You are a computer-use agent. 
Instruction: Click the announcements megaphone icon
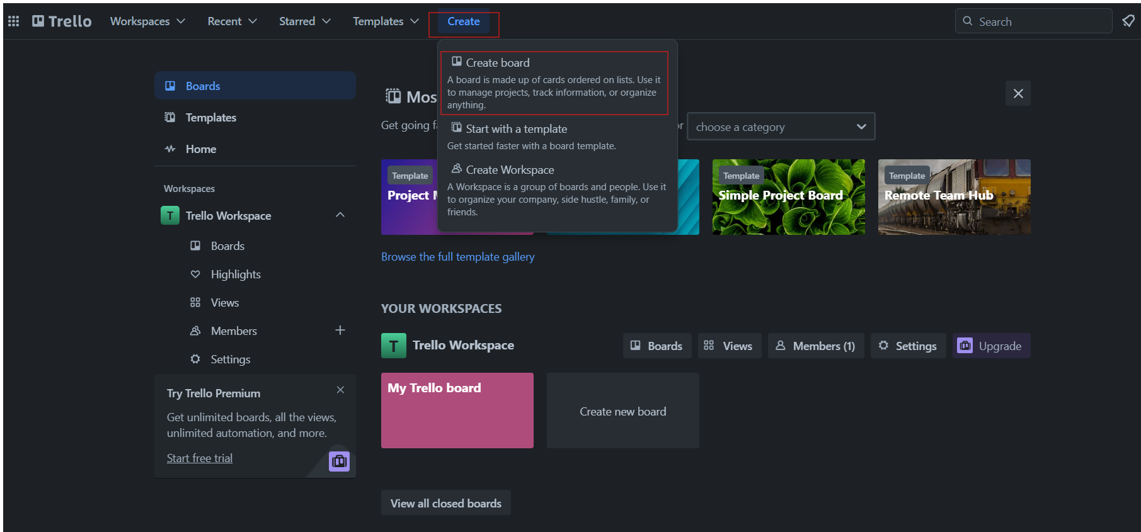[x=1128, y=21]
